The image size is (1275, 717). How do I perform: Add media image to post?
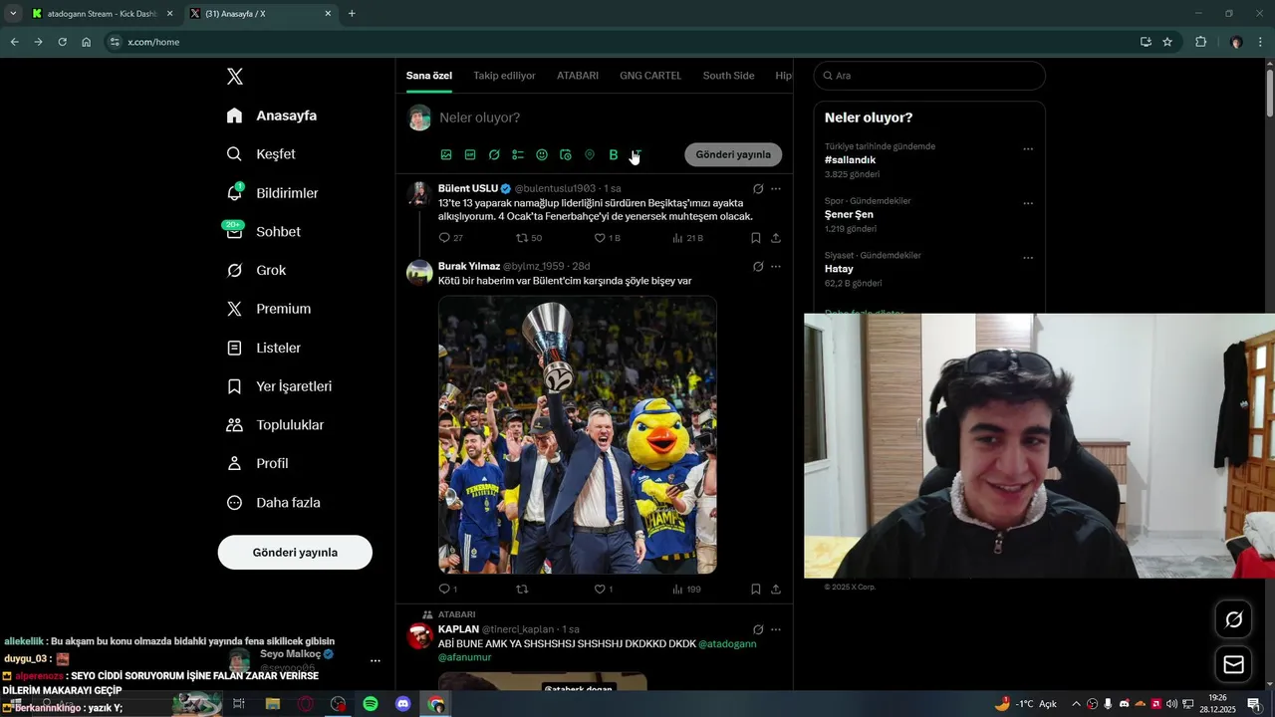coord(446,154)
